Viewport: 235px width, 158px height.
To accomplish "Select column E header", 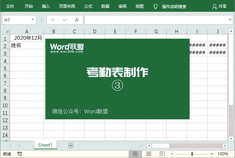I will tap(115, 31).
